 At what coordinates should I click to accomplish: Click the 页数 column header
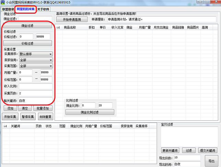(39, 126)
